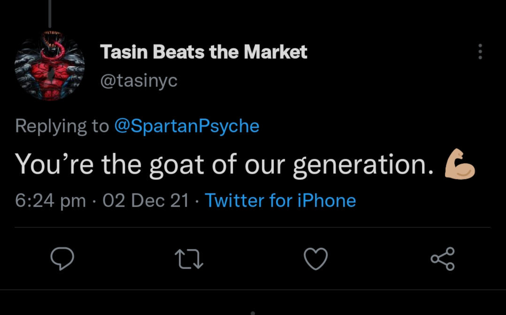Click the flexed biceps emoji
Screen dimensions: 506x315
point(460,164)
